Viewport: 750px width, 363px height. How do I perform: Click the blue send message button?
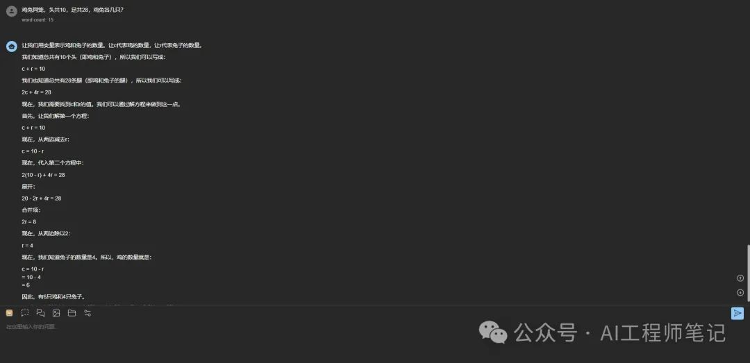(x=737, y=313)
